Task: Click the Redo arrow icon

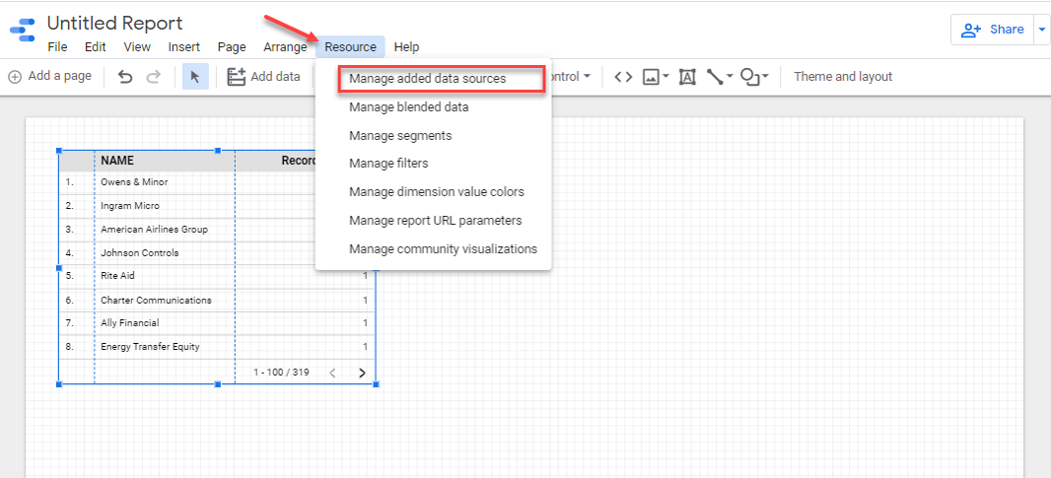Action: coord(154,77)
